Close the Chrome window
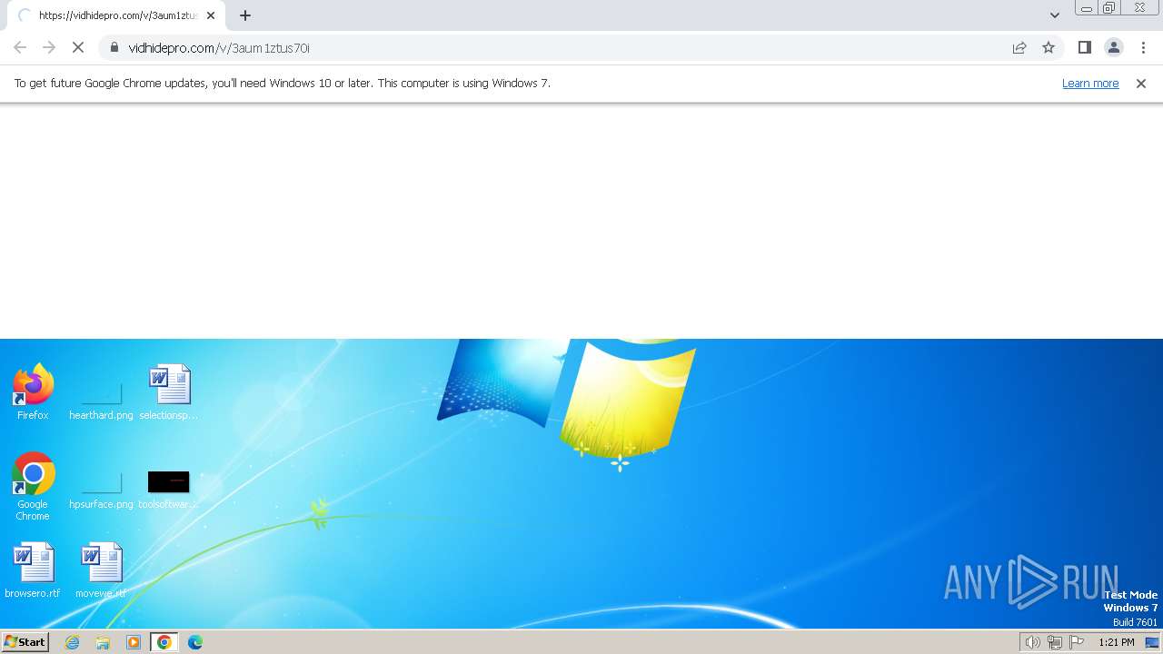 [1139, 7]
